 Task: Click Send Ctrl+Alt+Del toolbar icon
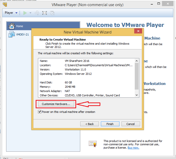(x=37, y=13)
